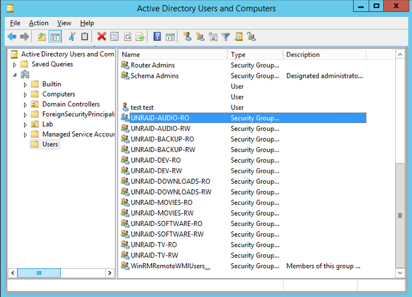Select the Domain Controllers tree item
Viewport: 412px width, 297px height.
pyautogui.click(x=71, y=104)
